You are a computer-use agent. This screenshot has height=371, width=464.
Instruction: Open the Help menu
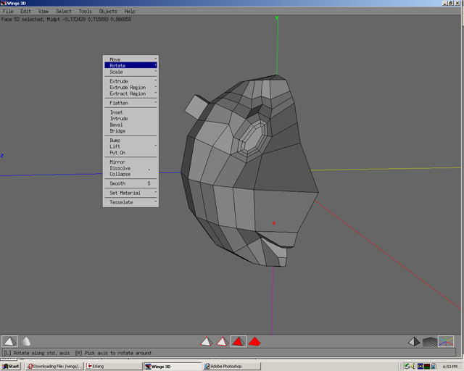click(x=130, y=12)
